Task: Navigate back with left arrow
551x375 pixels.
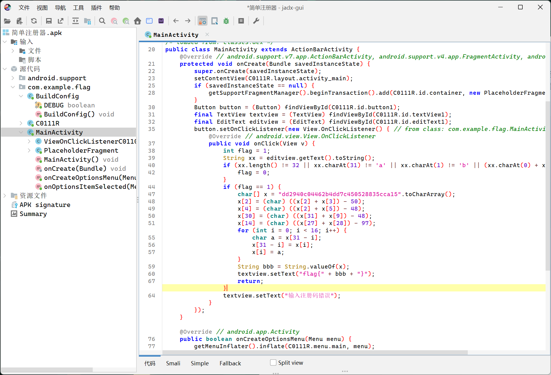Action: [176, 21]
